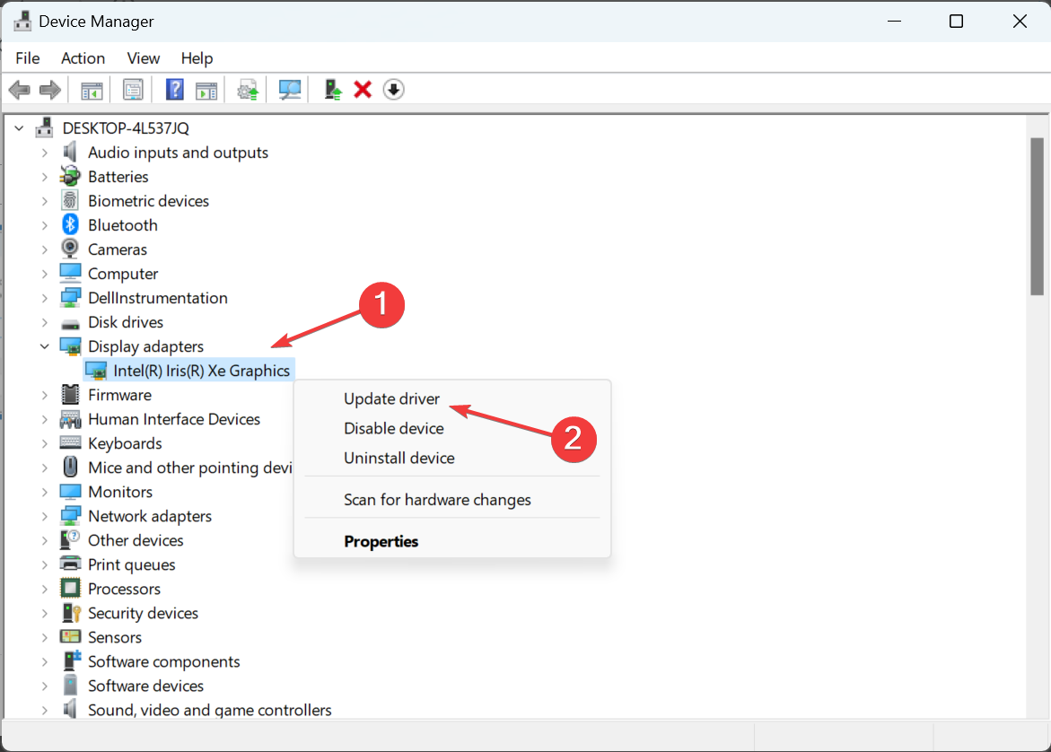Click the blue Help question-mark icon

click(174, 90)
